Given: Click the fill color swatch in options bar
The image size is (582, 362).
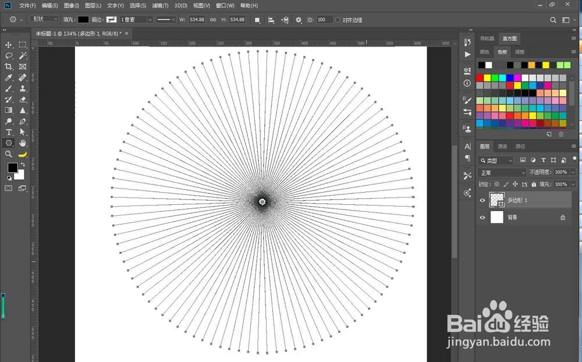Looking at the screenshot, I should pyautogui.click(x=83, y=20).
